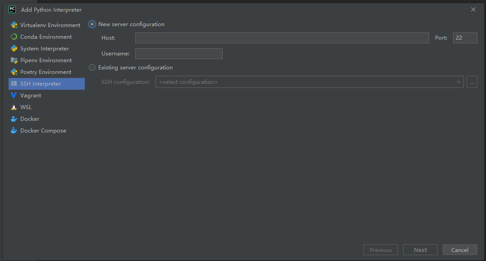
Task: Click the SSH configuration dropdown arrow
Action: pos(458,82)
